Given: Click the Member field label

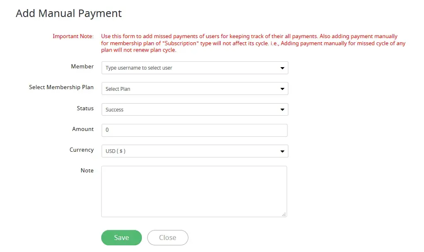Looking at the screenshot, I should coord(82,67).
